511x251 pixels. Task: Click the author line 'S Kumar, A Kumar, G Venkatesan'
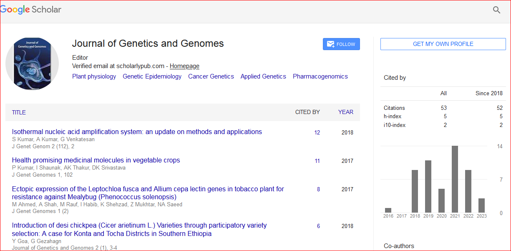[x=53, y=139]
